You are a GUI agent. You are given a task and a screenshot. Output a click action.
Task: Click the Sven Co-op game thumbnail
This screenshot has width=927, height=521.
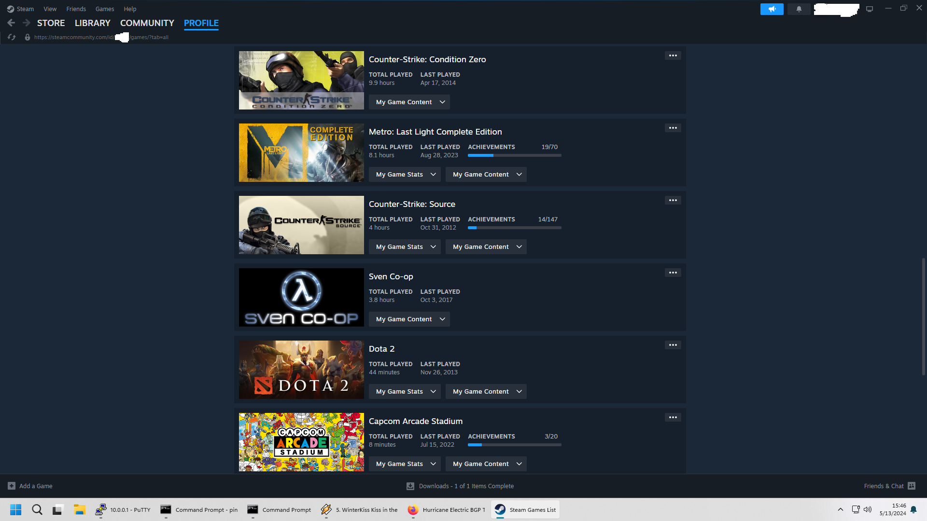pos(301,297)
